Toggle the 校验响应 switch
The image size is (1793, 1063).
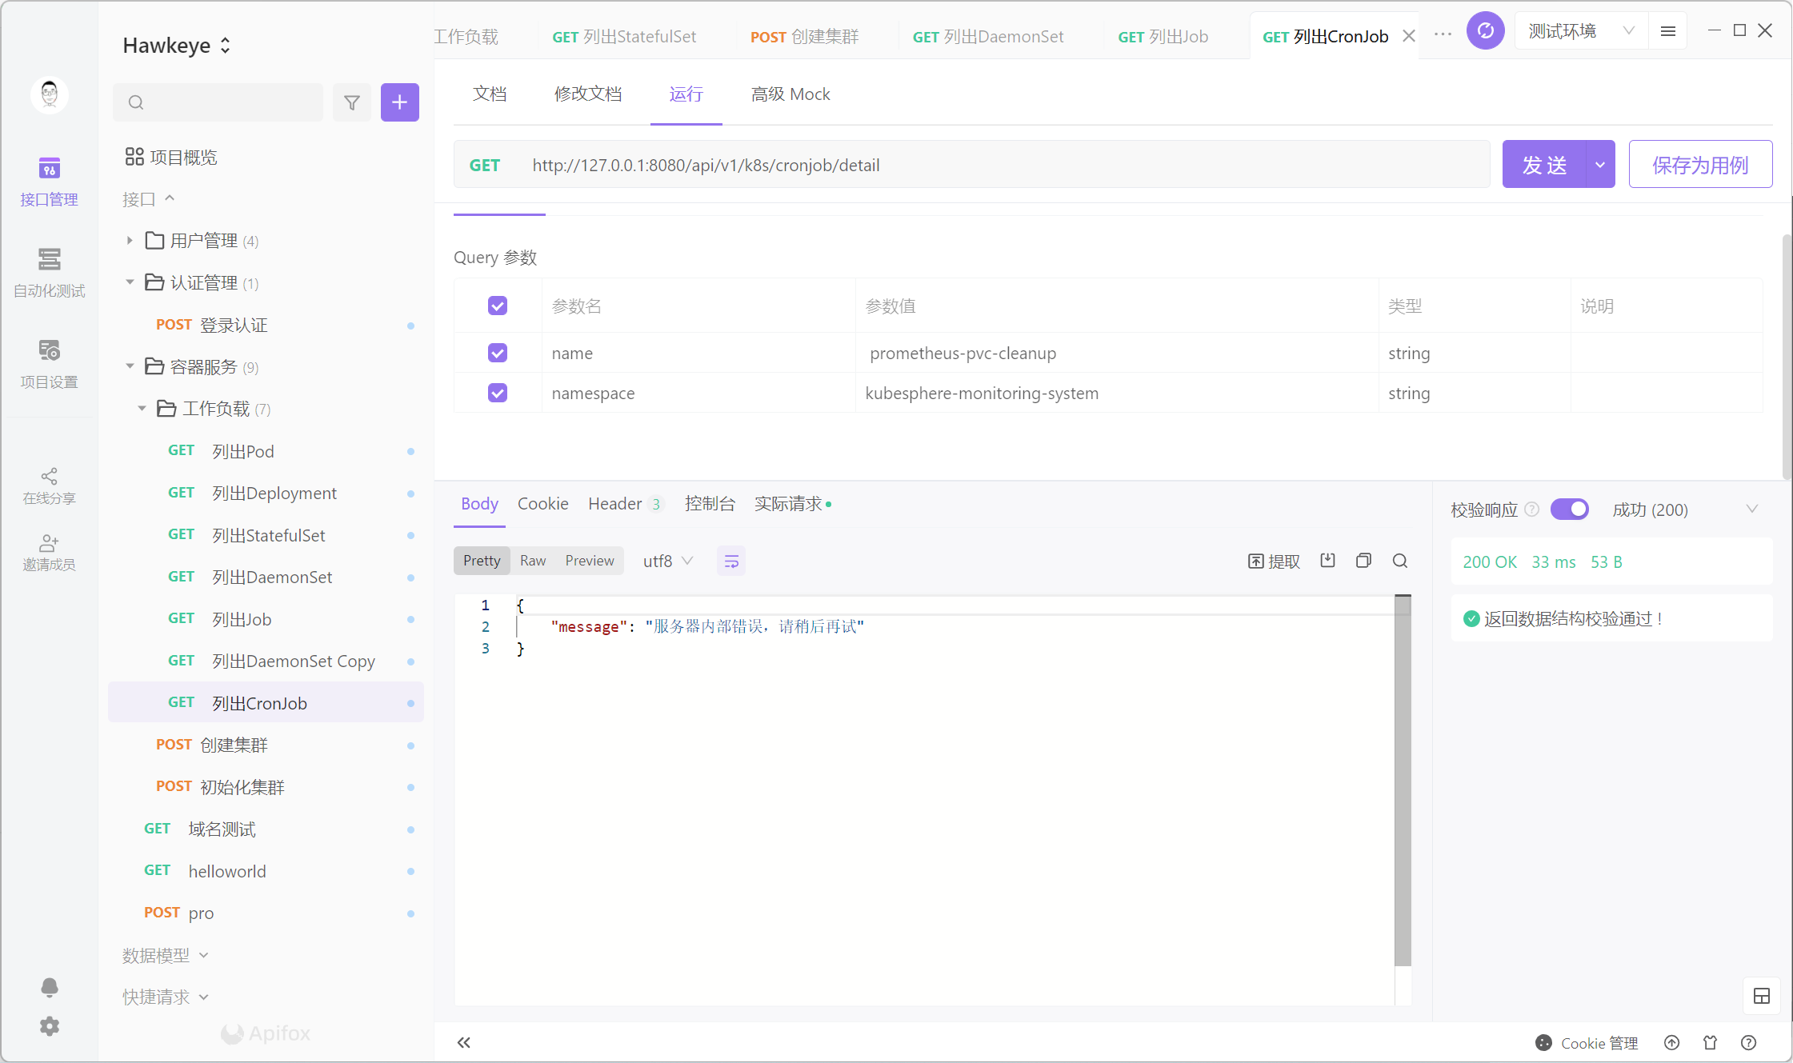(x=1570, y=510)
